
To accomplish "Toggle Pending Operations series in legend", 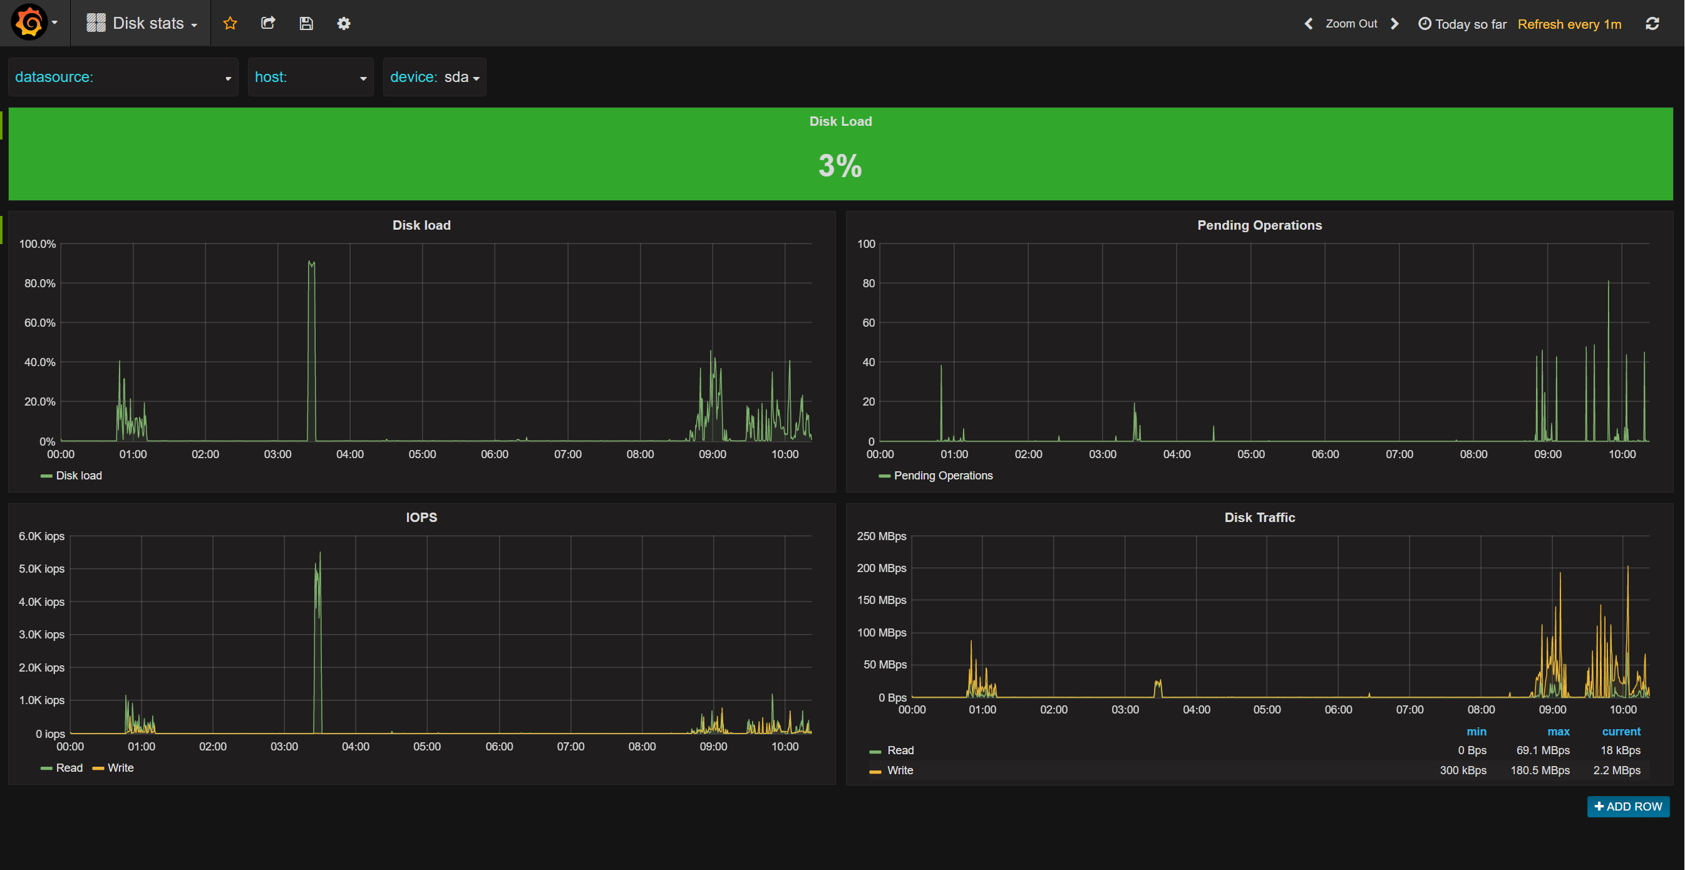I will point(942,475).
